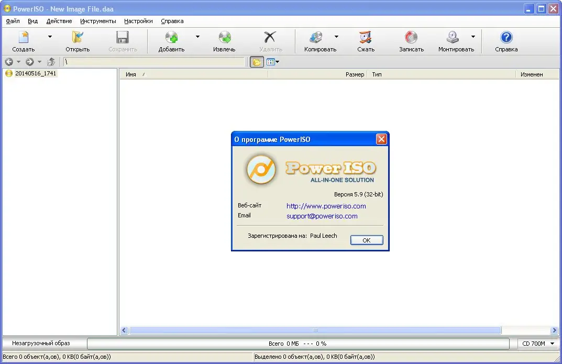The width and height of the screenshot is (562, 364).
Task: Minimize the PowerISO window
Action: (529, 9)
